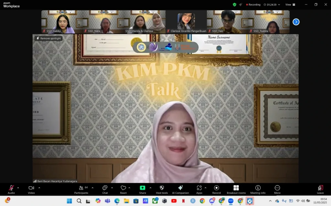Select SSD_Faiz participant thumbnail
Image resolution: width=331 pixels, height=206 pixels.
pyautogui.click(x=227, y=22)
